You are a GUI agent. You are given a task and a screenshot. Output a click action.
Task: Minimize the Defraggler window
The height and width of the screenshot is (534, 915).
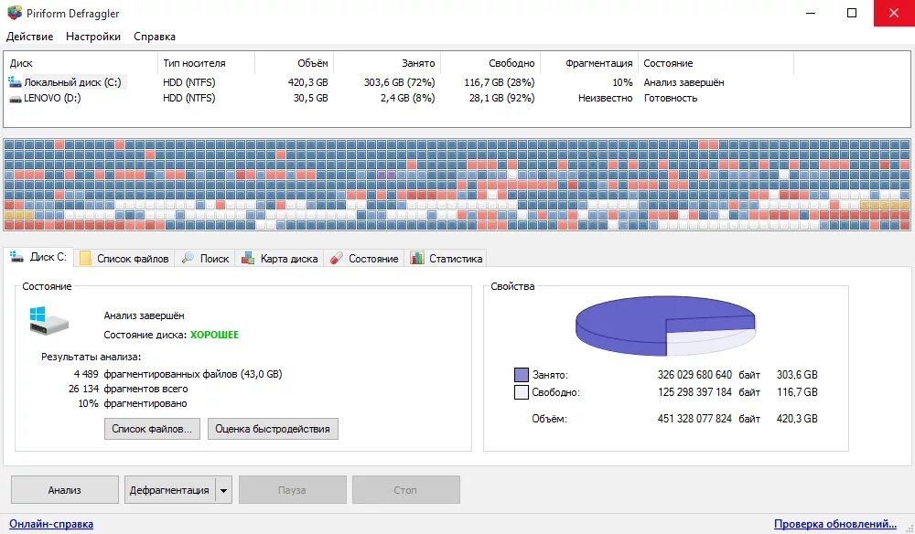(x=811, y=13)
